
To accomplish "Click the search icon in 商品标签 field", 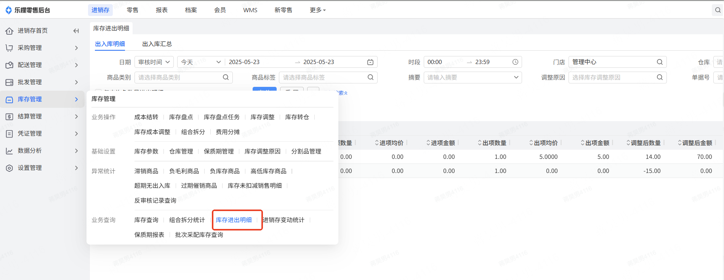I will pos(370,77).
